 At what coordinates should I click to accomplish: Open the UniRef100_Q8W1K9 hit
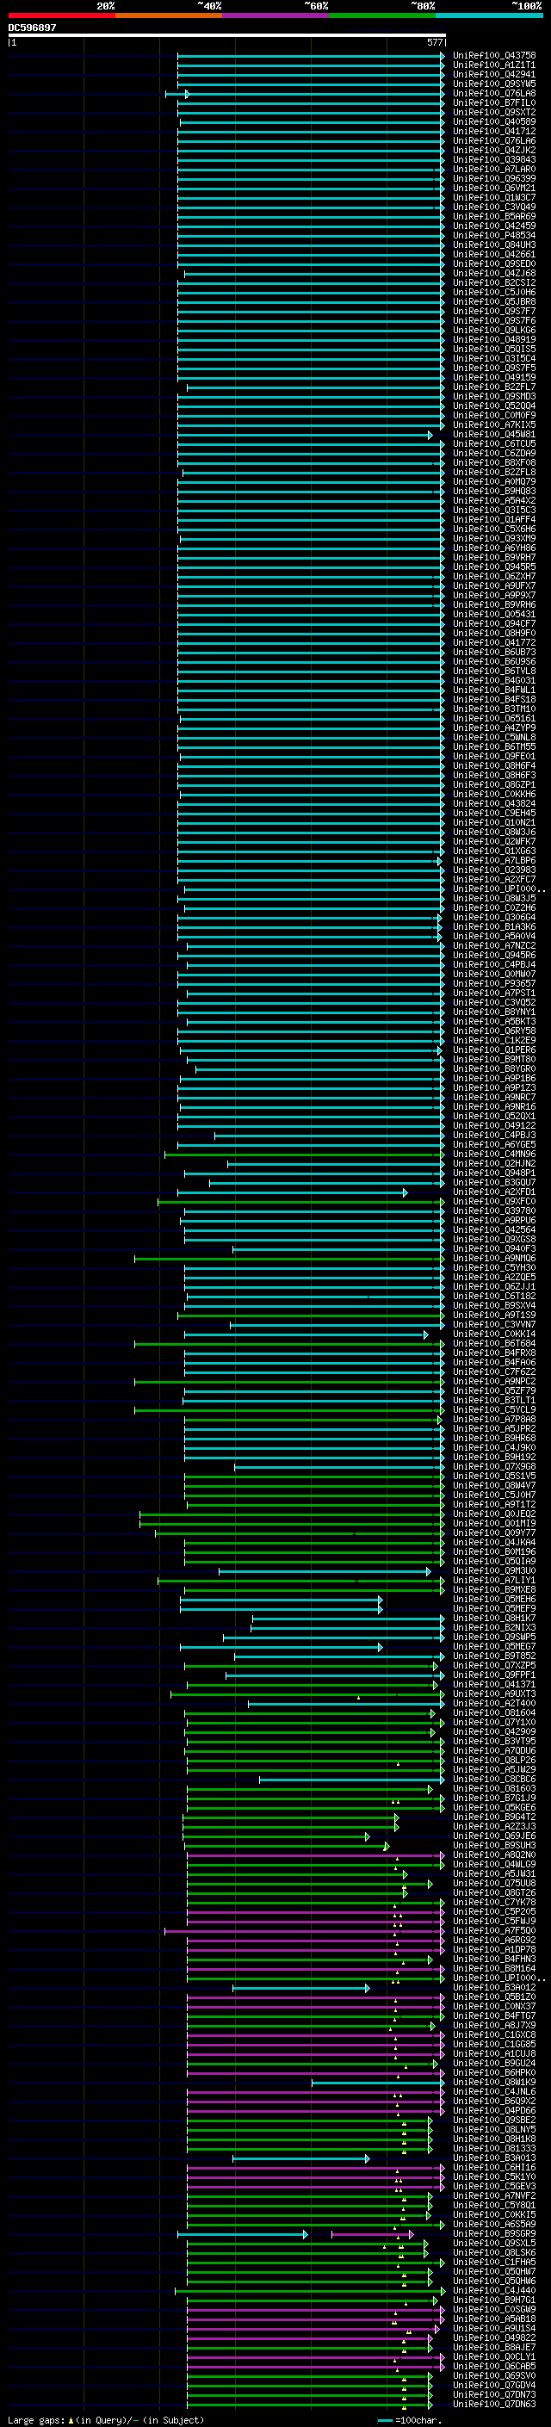(494, 2082)
